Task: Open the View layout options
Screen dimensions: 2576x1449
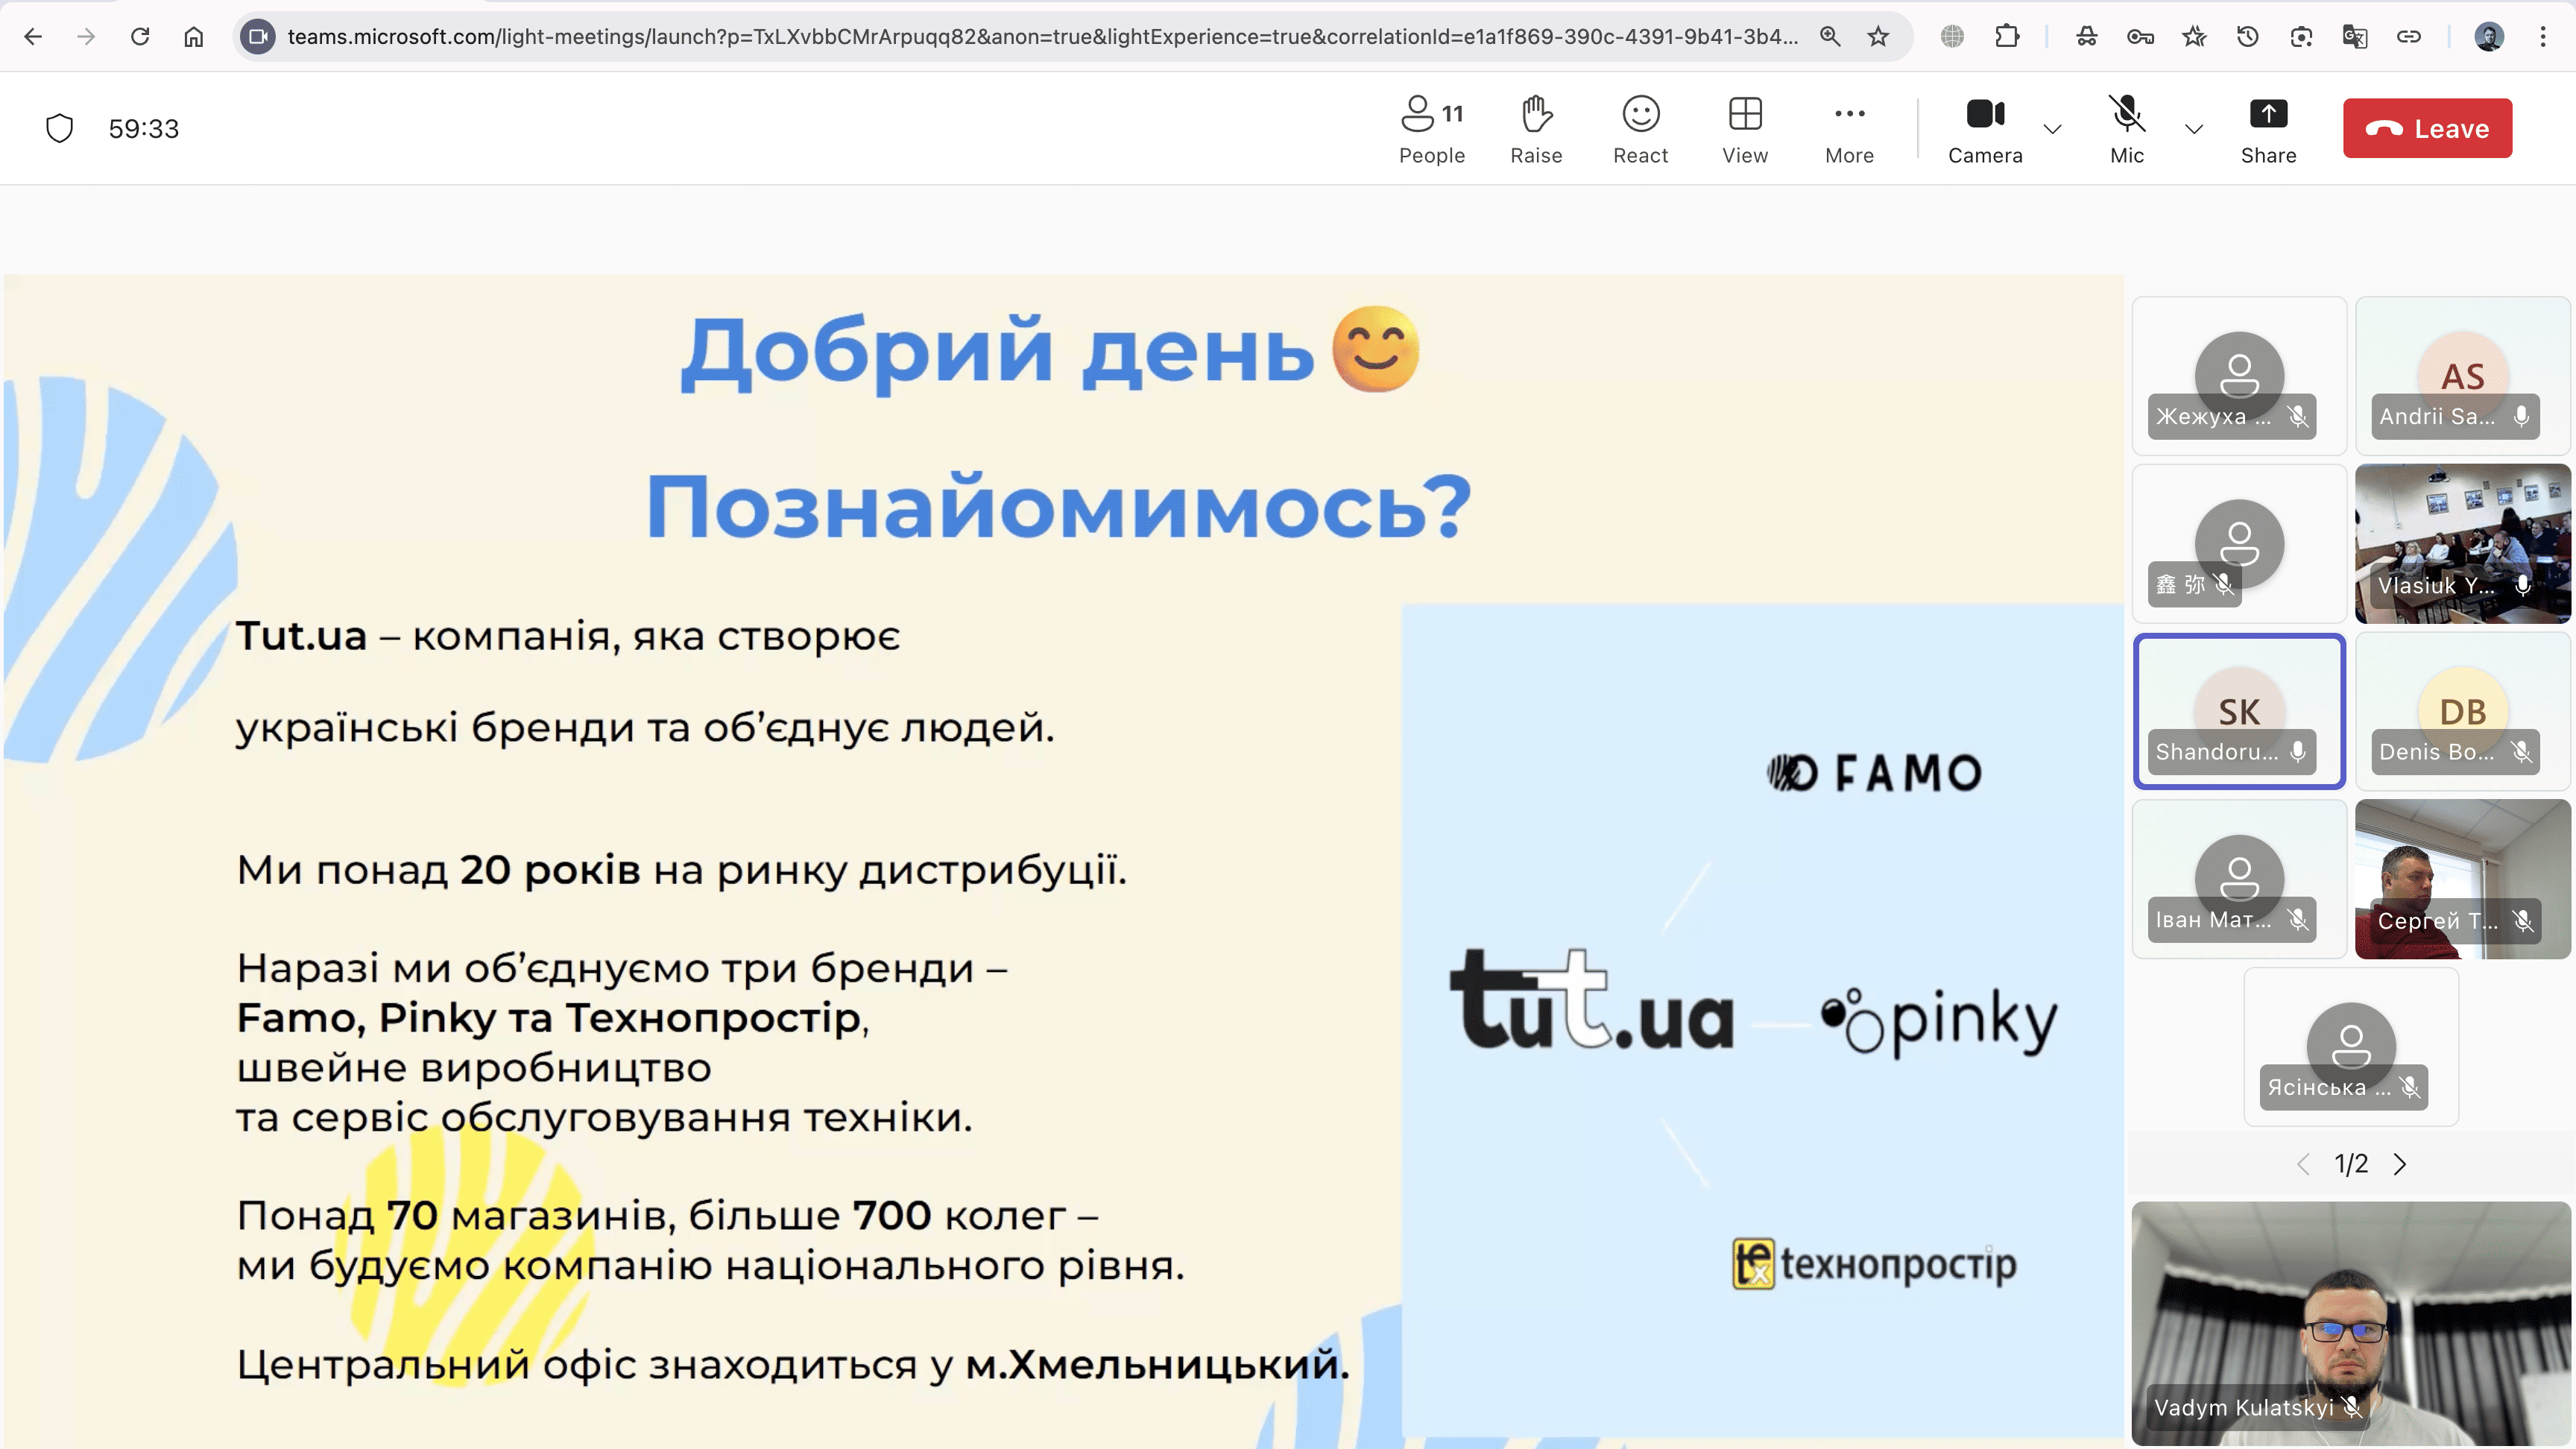Action: (x=1745, y=128)
